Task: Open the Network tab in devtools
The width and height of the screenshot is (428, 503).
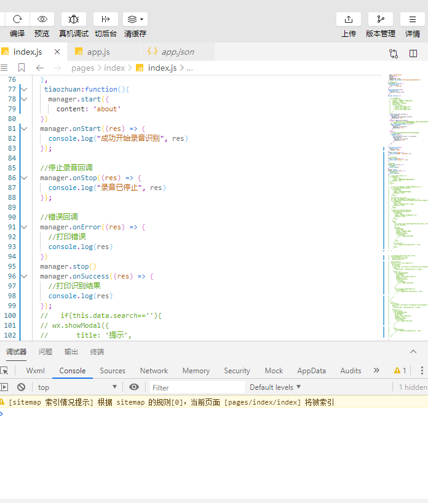Action: (x=154, y=371)
